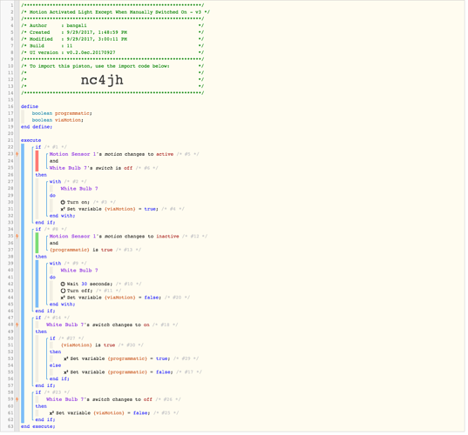Click the end execute; line
The width and height of the screenshot is (468, 435).
point(37,426)
